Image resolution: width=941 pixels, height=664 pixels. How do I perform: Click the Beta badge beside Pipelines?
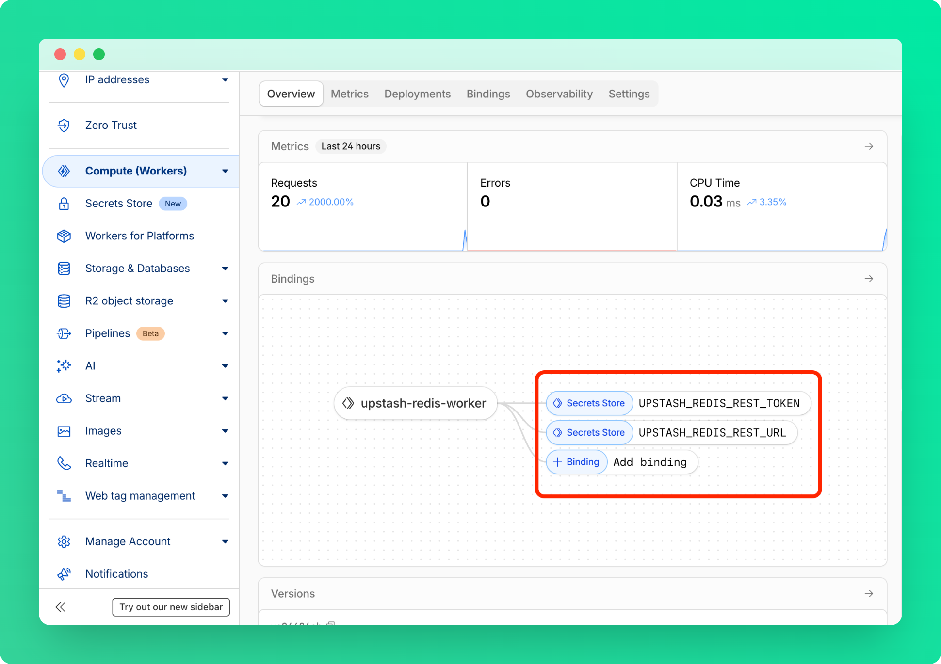(x=150, y=333)
